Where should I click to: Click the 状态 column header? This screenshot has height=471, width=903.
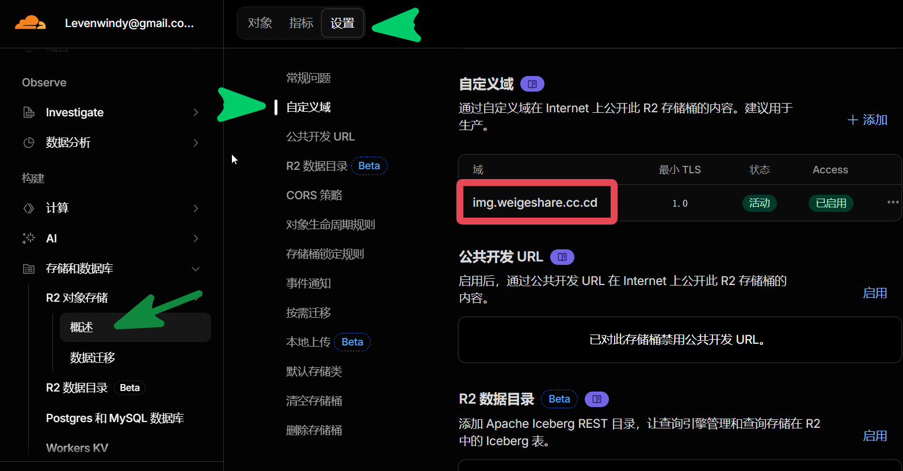[760, 170]
